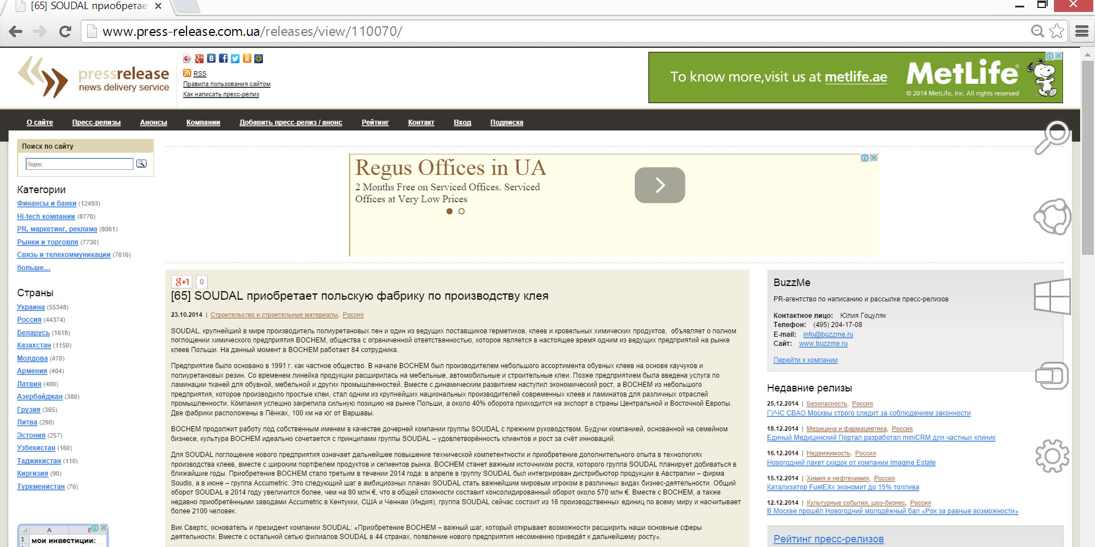
Task: Open the 'Пресс-релизы' menu item
Action: 96,123
